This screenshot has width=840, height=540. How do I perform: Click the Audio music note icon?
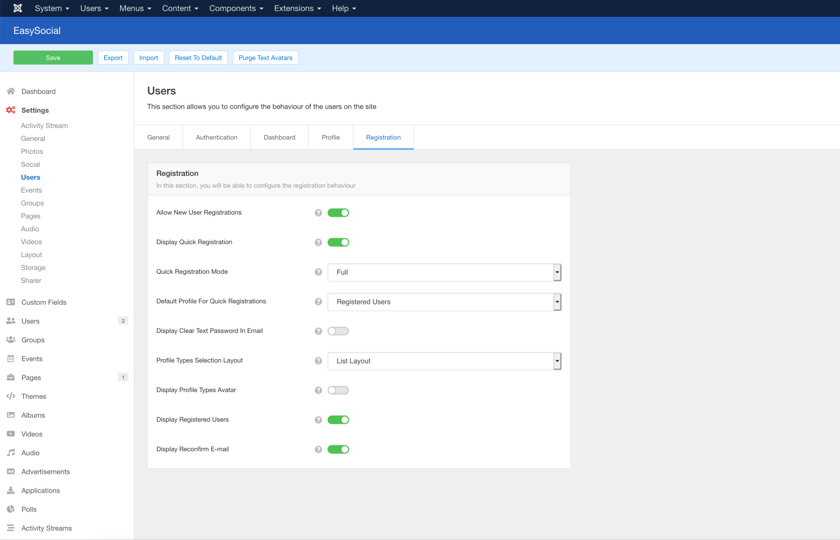(11, 453)
